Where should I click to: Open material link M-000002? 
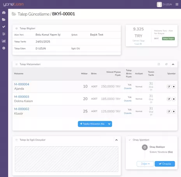point(22,109)
